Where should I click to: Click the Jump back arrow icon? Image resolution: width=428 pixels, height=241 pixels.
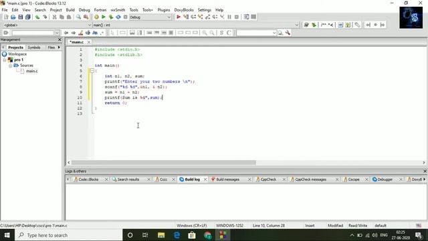(66, 33)
